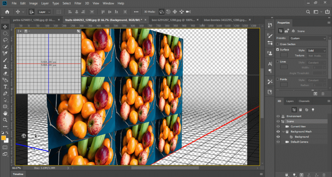Image resolution: width=332 pixels, height=177 pixels.
Task: Open the Share image icon
Action: click(x=327, y=12)
